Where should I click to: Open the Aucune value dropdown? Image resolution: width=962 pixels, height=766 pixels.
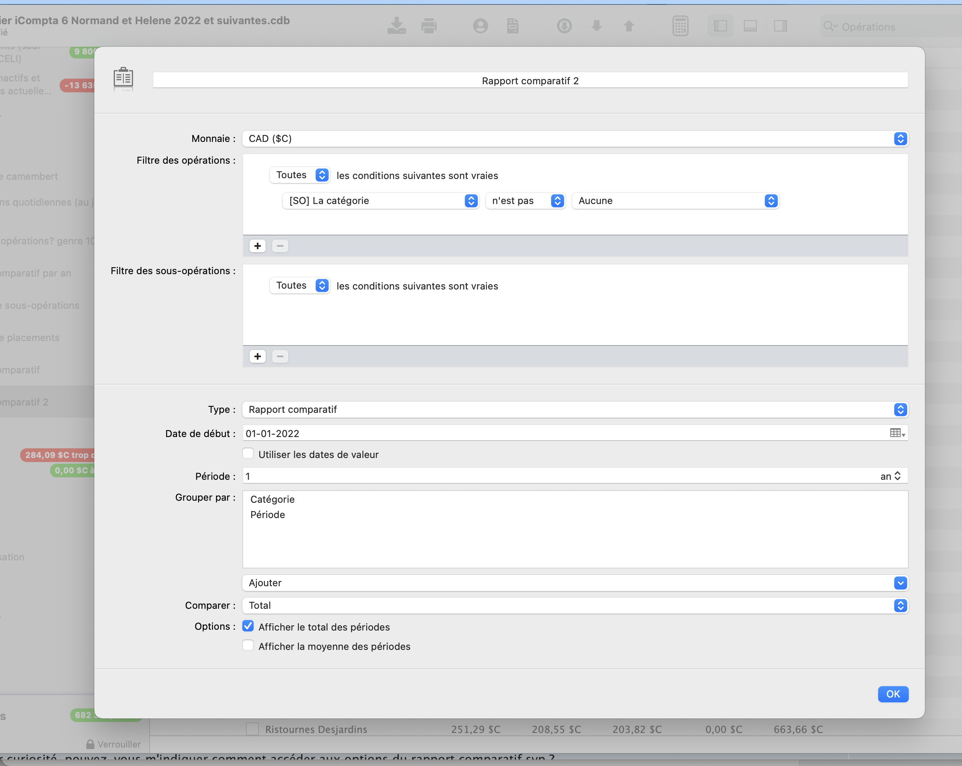[675, 201]
